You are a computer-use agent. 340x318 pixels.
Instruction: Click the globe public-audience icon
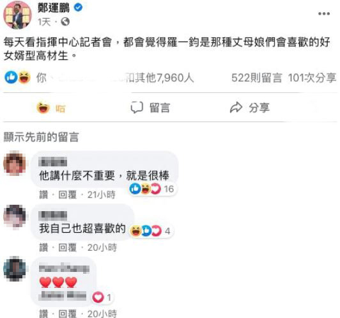coord(65,22)
